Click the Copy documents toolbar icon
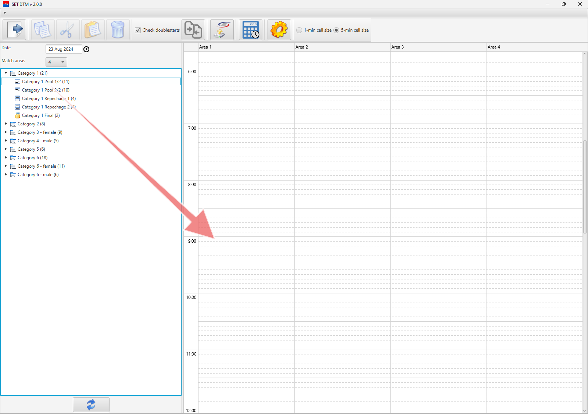588x414 pixels. coord(43,30)
